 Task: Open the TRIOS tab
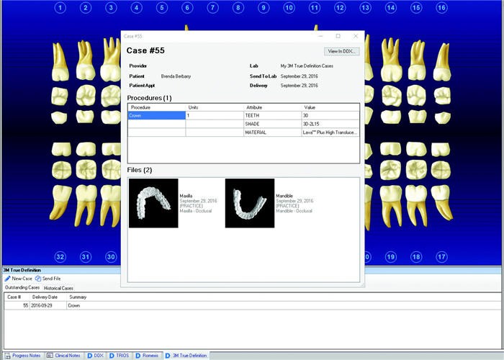pos(119,356)
